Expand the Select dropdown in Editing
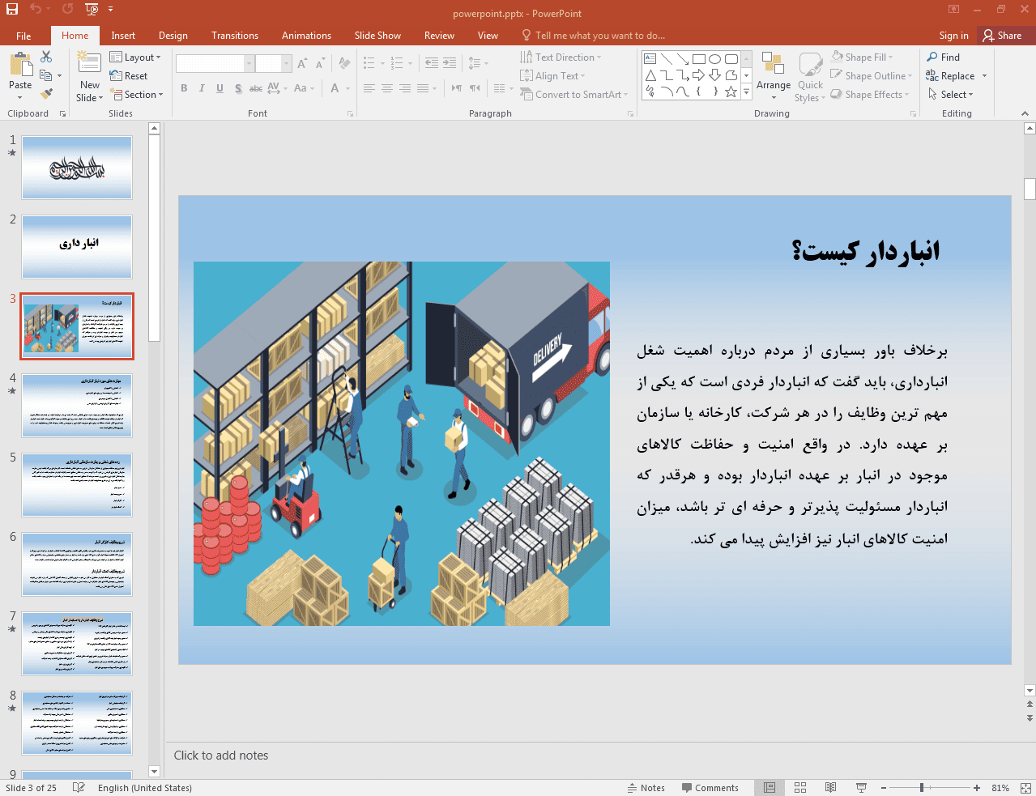Screen dimensions: 1036x796 (951, 95)
